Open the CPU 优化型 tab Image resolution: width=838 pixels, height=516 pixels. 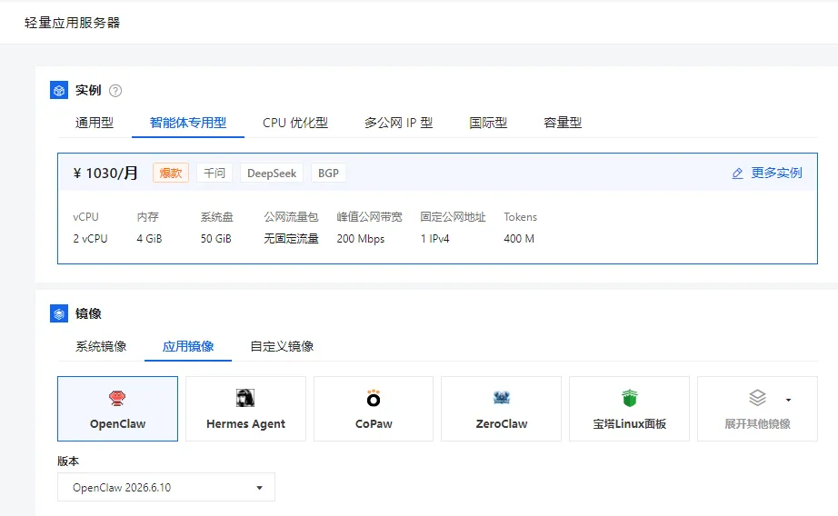pyautogui.click(x=295, y=123)
